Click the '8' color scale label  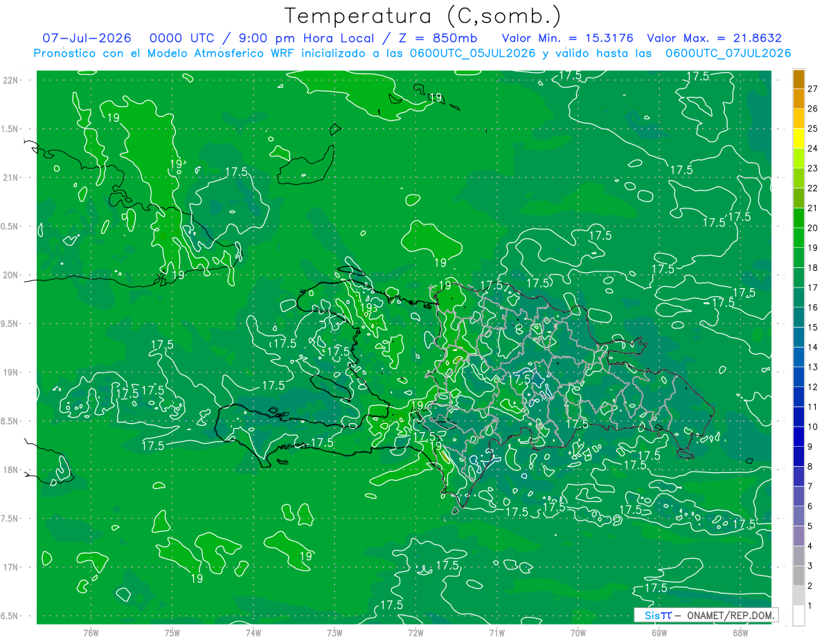(810, 466)
